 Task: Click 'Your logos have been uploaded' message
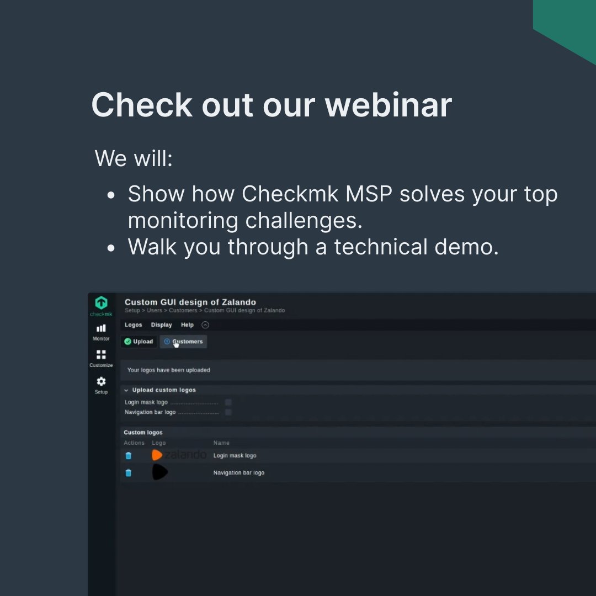click(168, 370)
